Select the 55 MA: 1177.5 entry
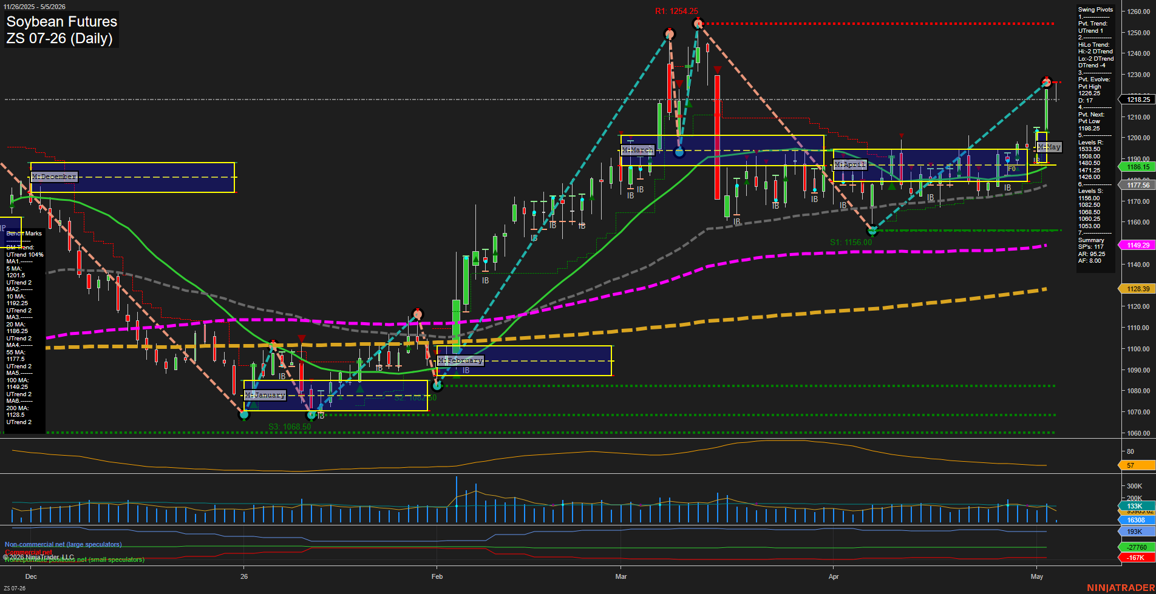1156x594 pixels. click(16, 356)
